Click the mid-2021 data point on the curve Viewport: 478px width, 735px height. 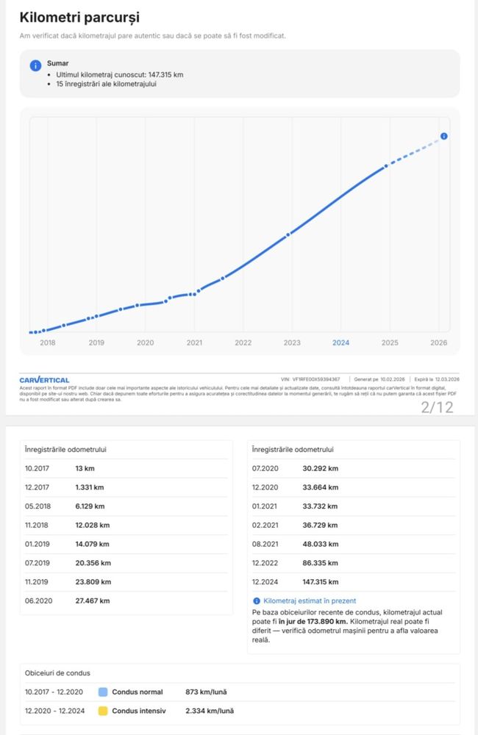pos(223,278)
